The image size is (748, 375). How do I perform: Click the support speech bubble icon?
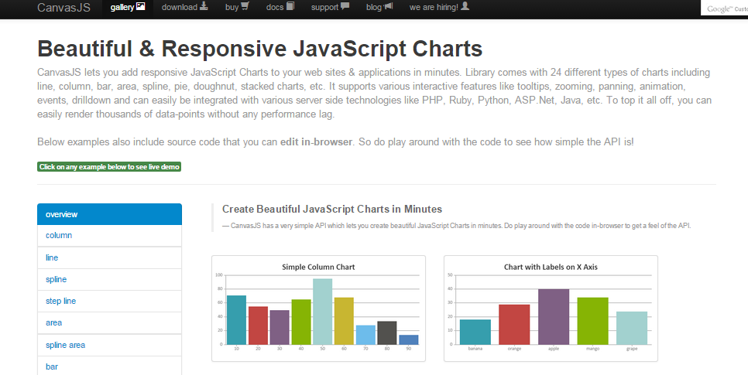click(345, 6)
